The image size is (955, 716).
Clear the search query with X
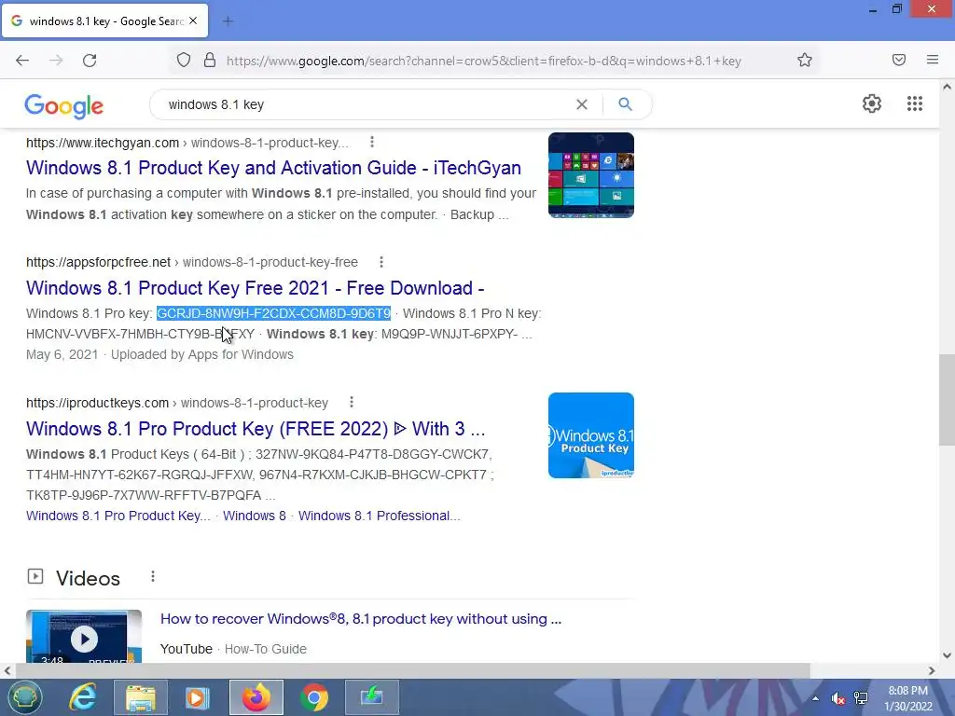582,104
